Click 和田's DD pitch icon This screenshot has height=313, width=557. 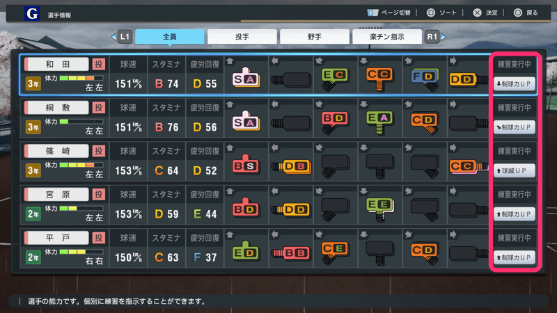(468, 79)
